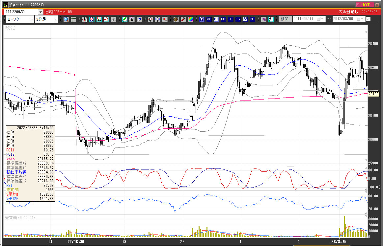Click the data box timestamp 2022/06/23 3:15:00

[36, 128]
